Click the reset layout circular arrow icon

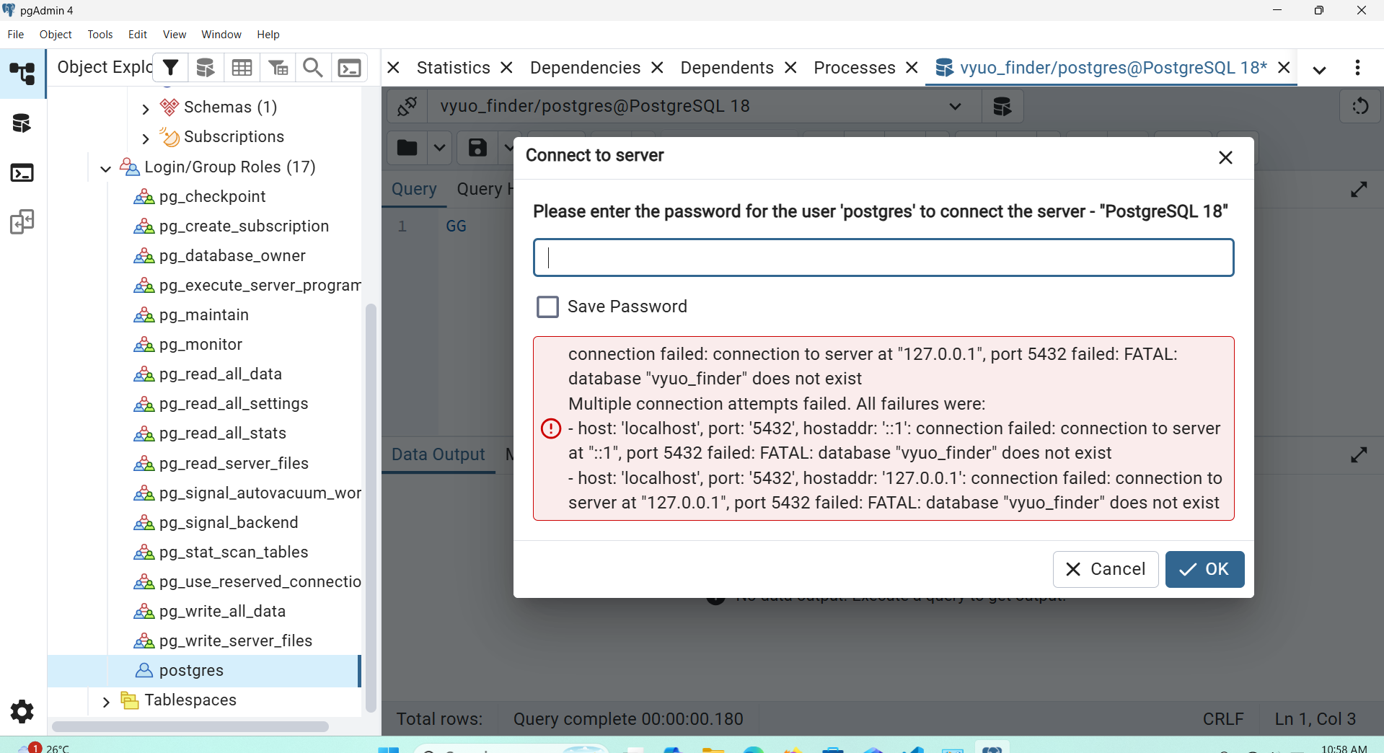tap(1360, 107)
